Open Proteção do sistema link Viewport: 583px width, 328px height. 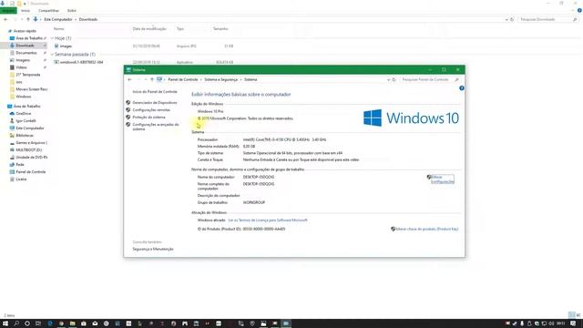(148, 118)
